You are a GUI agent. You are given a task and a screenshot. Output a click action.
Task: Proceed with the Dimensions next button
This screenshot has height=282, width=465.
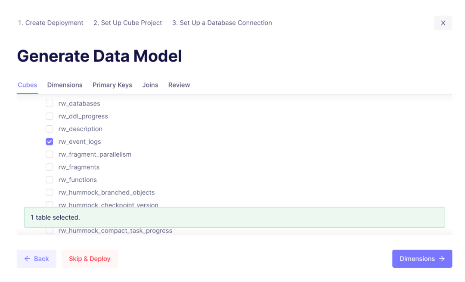pyautogui.click(x=422, y=259)
